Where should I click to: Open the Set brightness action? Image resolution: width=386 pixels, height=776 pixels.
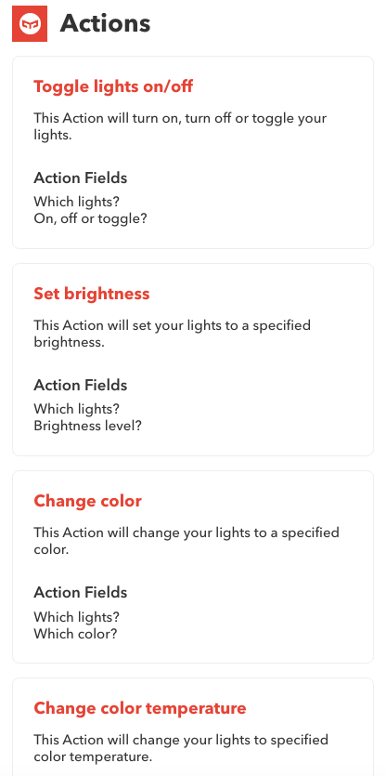(92, 294)
